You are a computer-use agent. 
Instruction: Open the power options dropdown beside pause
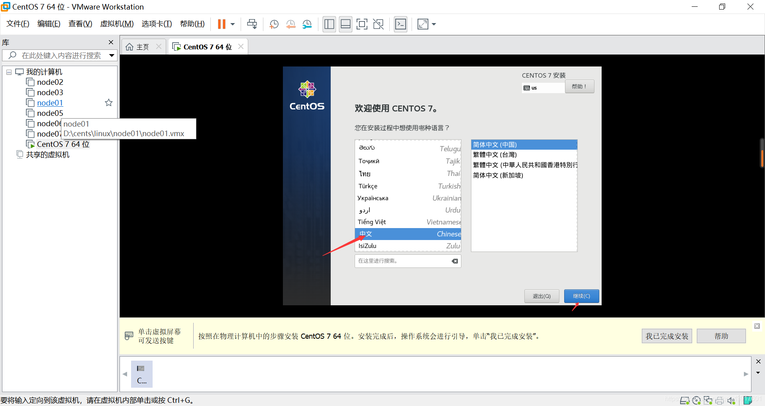233,24
